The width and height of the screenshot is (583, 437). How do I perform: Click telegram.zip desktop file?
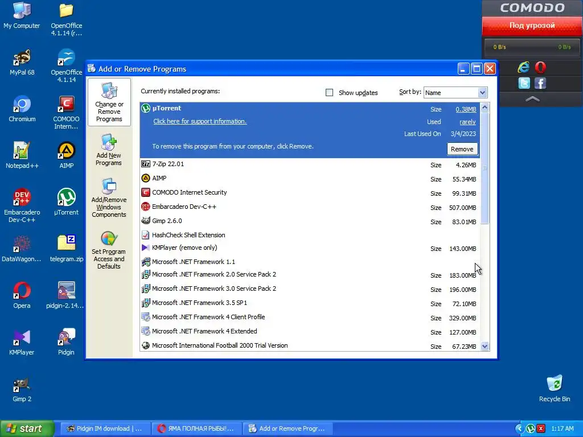(67, 249)
